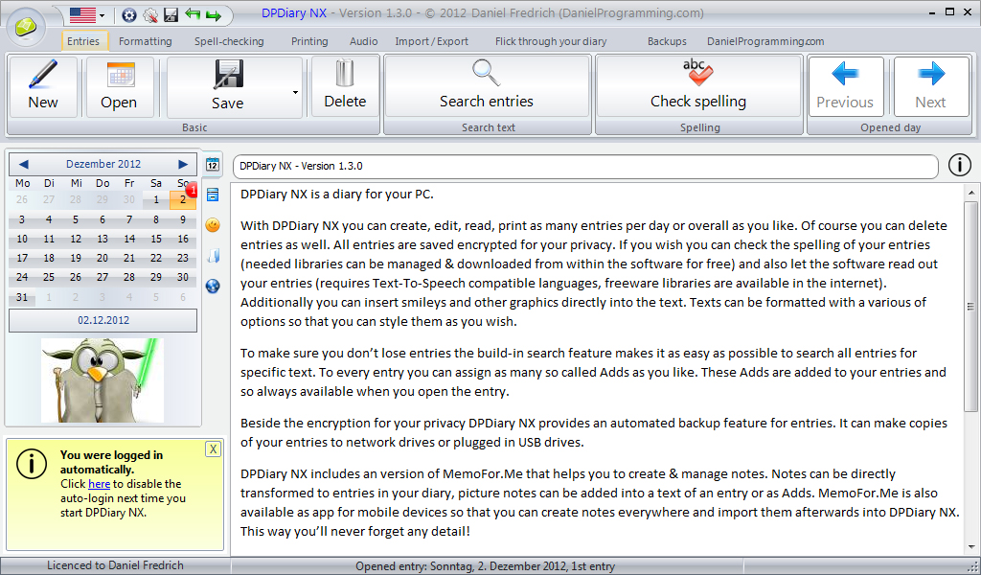
Task: Select December 15 in the calendar
Action: tap(156, 239)
